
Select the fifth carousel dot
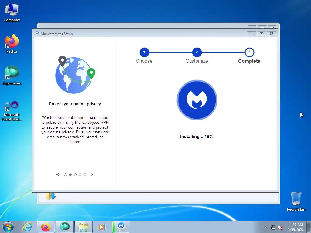click(85, 174)
